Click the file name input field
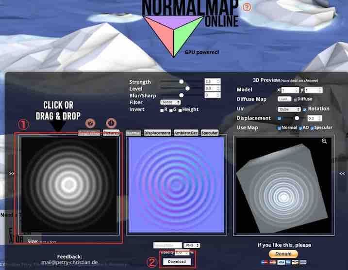The height and width of the screenshot is (270, 348). tap(167, 245)
